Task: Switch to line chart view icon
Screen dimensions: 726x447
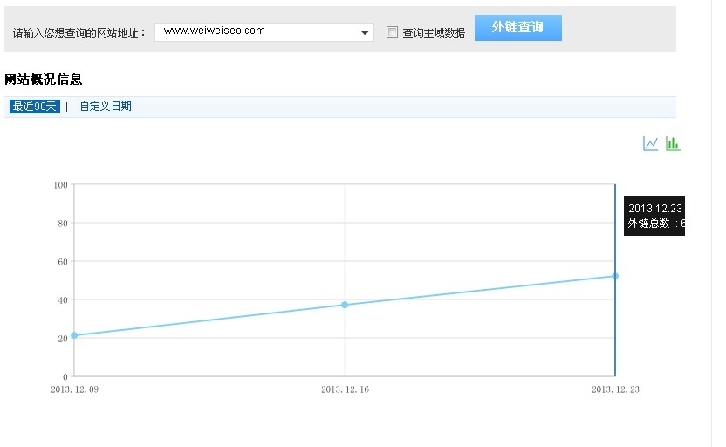Action: coord(650,144)
